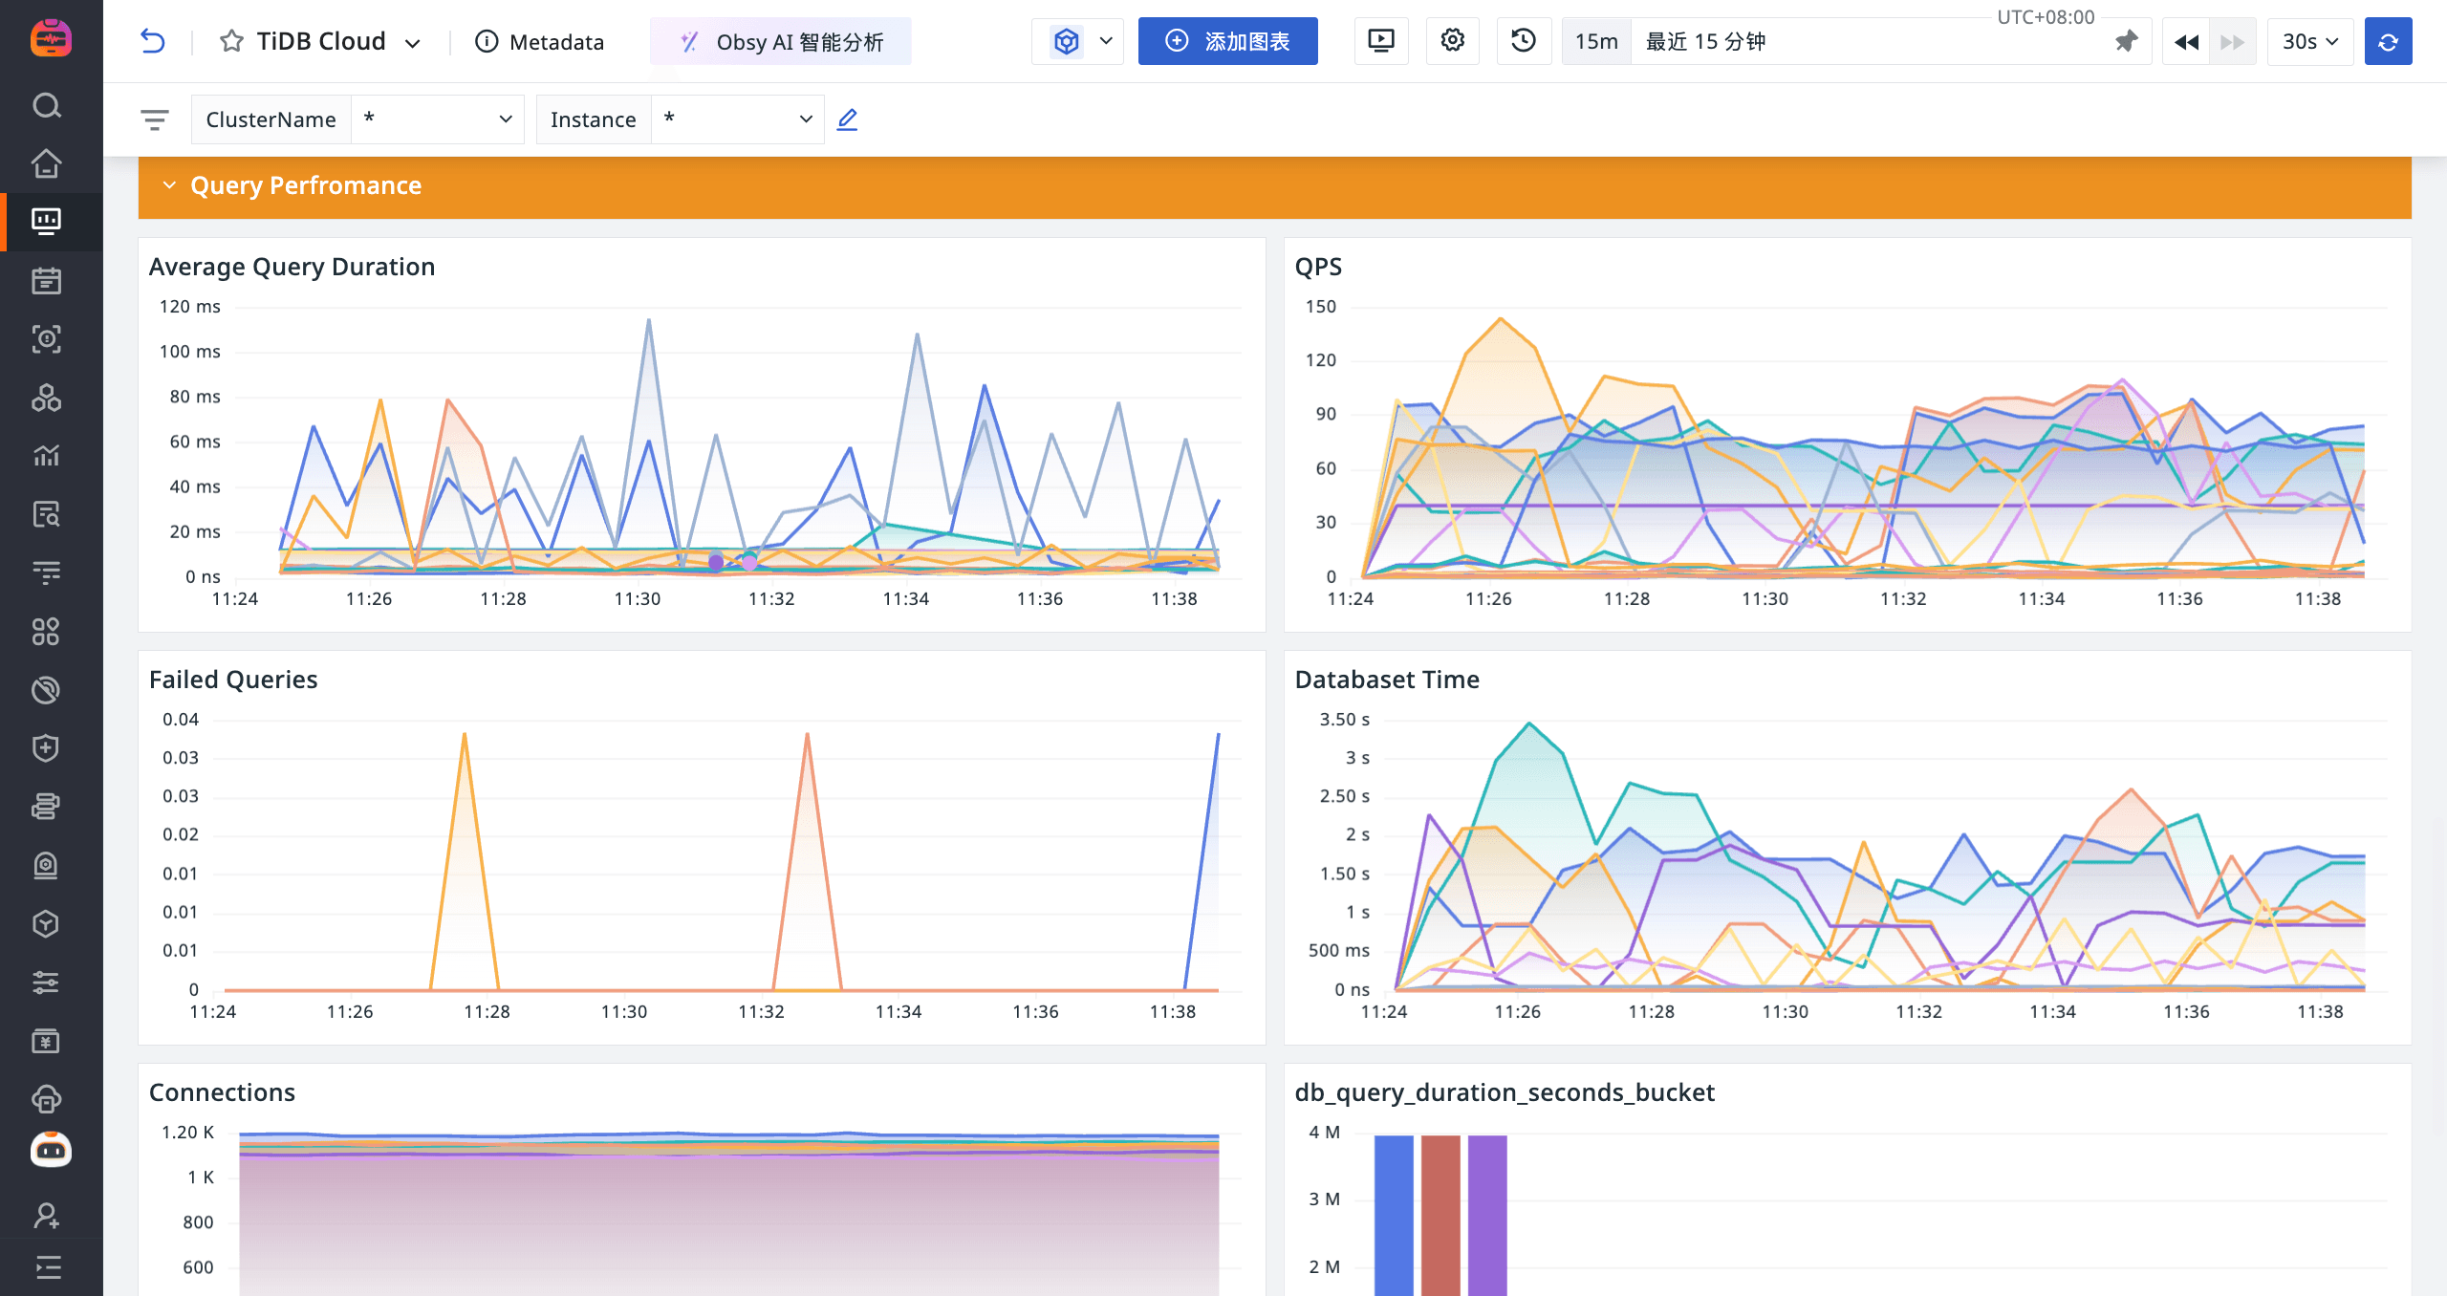Click the search icon in sidebar
The width and height of the screenshot is (2447, 1296).
click(46, 105)
